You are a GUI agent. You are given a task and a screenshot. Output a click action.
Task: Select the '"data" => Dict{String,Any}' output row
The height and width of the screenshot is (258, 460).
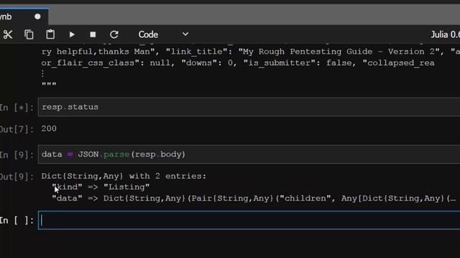(254, 199)
